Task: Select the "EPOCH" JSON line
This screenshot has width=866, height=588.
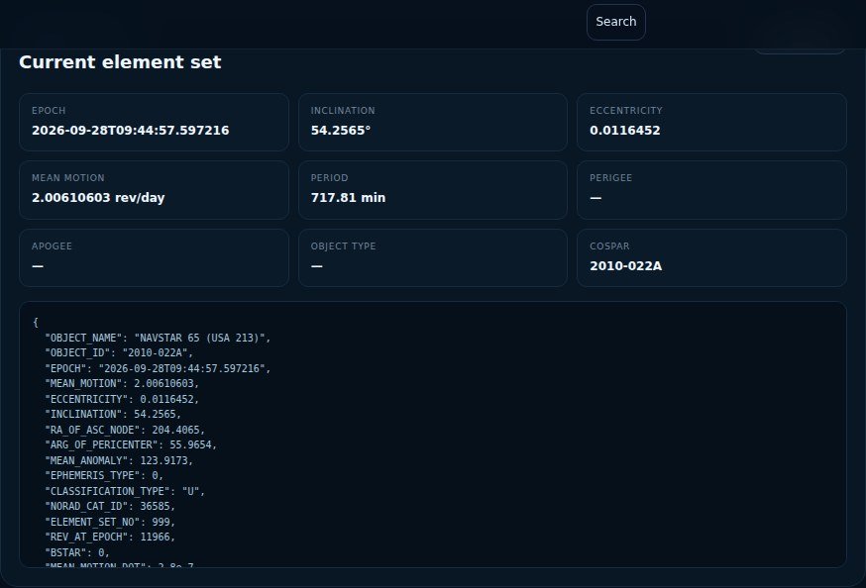Action: [158, 368]
